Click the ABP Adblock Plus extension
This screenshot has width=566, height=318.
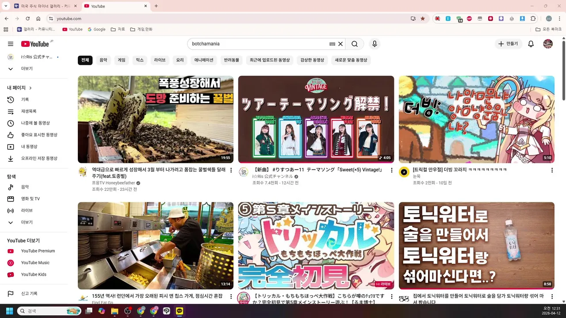tap(469, 19)
